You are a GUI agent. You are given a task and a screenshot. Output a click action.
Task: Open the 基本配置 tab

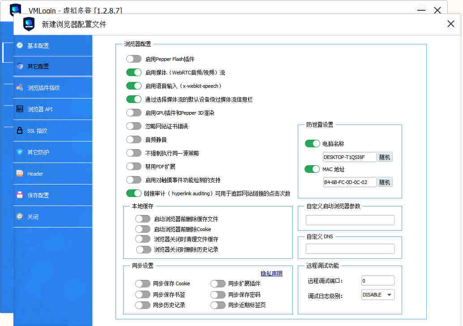tap(53, 46)
